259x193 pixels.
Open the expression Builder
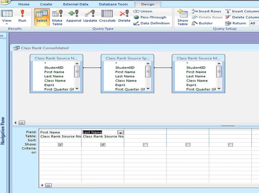(x=202, y=23)
